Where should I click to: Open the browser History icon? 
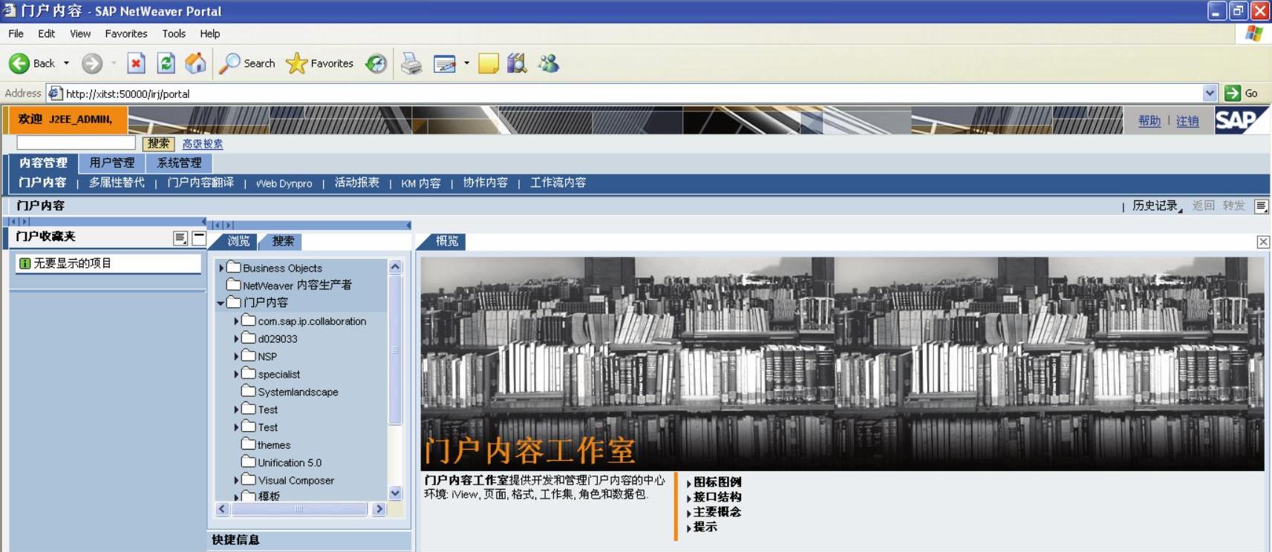(376, 64)
